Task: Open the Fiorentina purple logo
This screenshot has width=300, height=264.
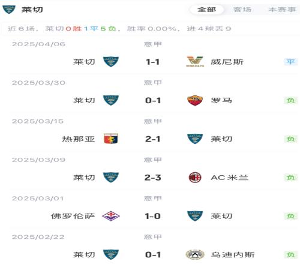Action: pos(111,216)
